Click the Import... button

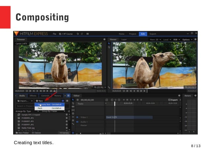click(23, 101)
